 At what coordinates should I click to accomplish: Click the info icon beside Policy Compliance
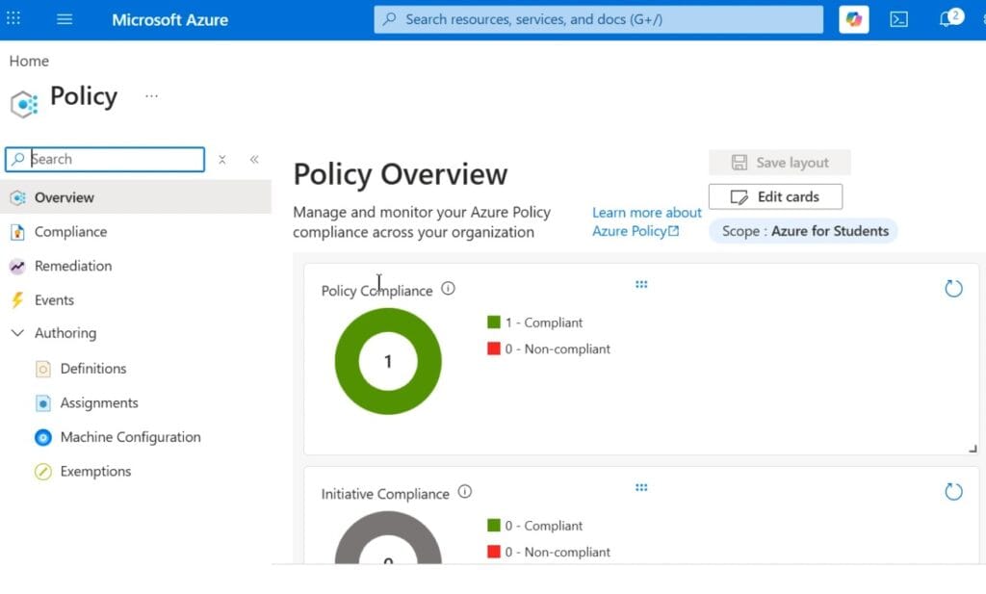click(x=448, y=289)
